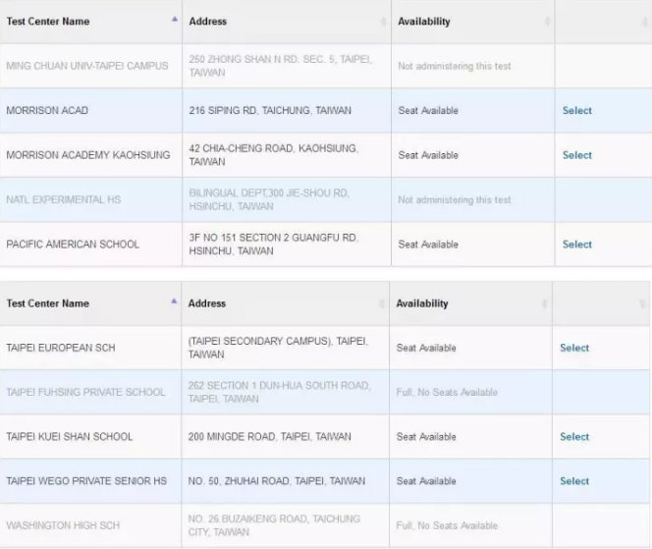Click bottom table Test Center Name header

tap(47, 303)
